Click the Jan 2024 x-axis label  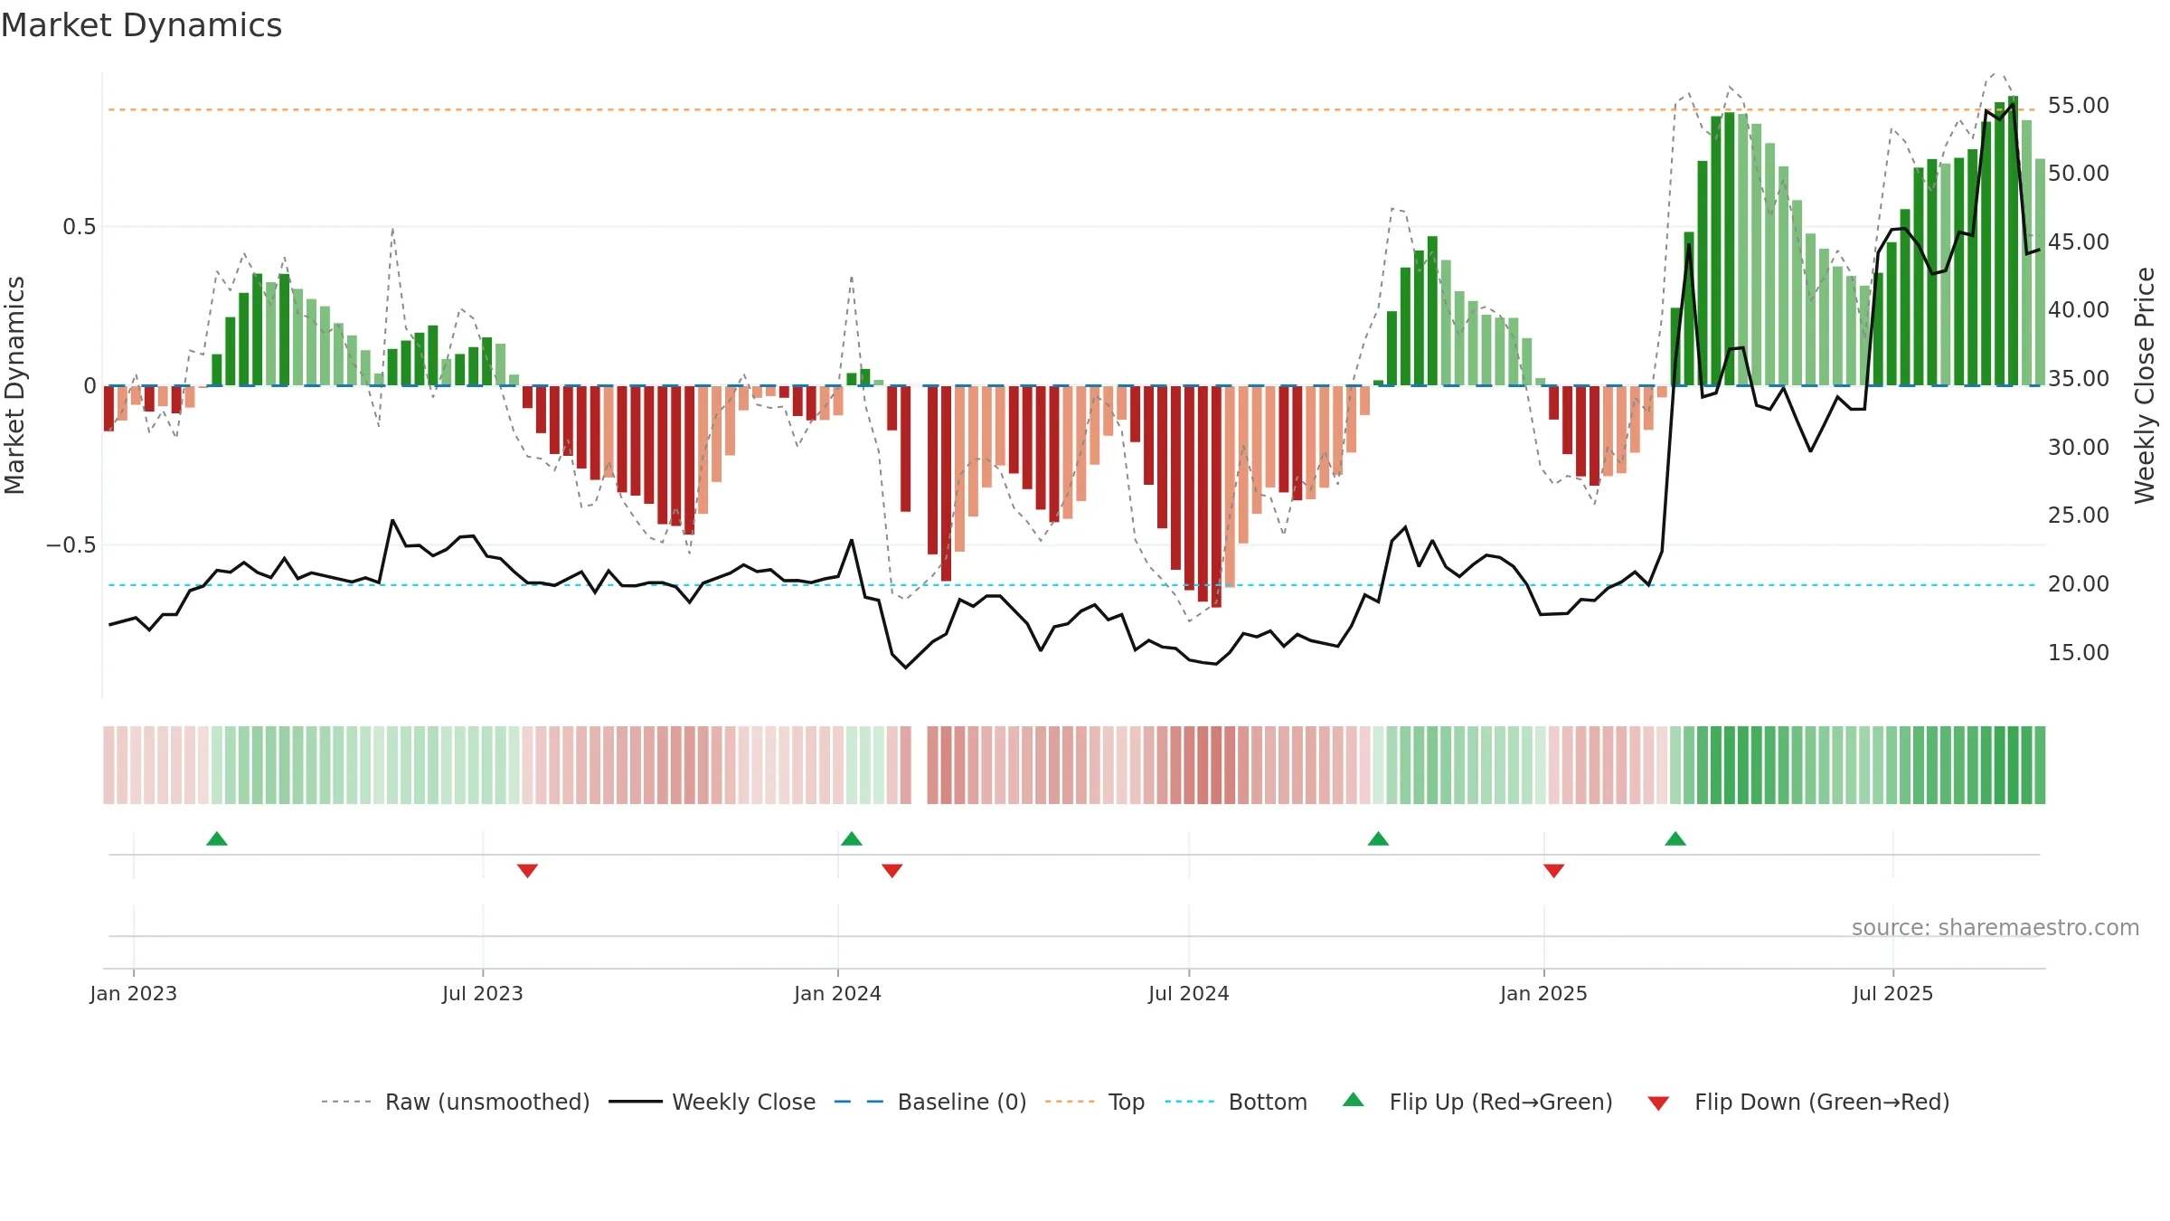coord(838,993)
